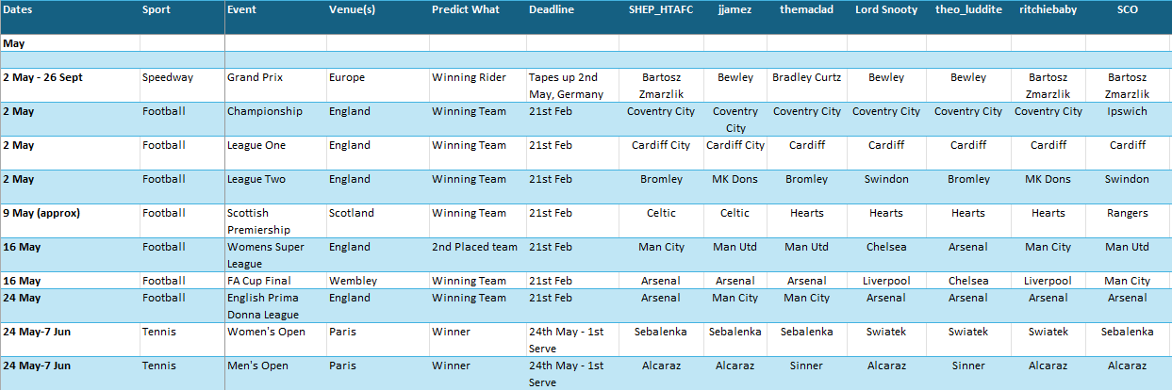Select the Rangers prediction cell
1172x390 pixels.
click(x=1128, y=213)
